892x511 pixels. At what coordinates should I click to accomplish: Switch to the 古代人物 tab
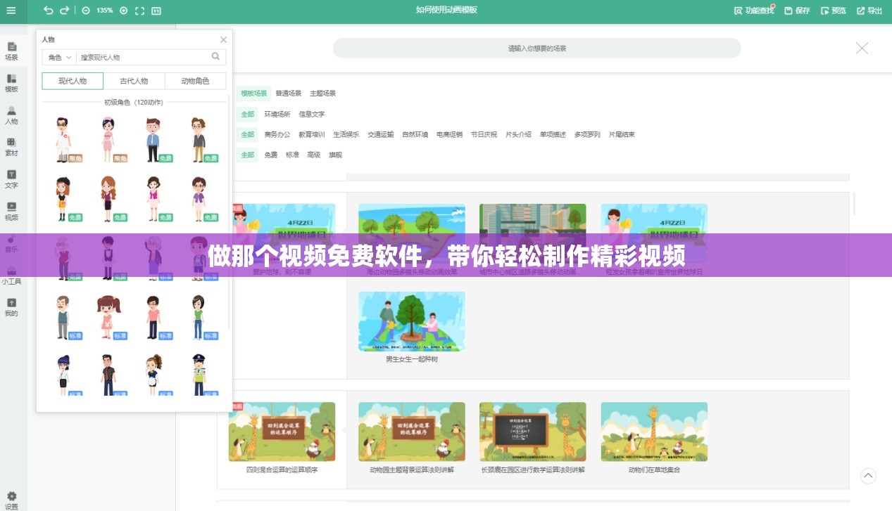coord(134,81)
